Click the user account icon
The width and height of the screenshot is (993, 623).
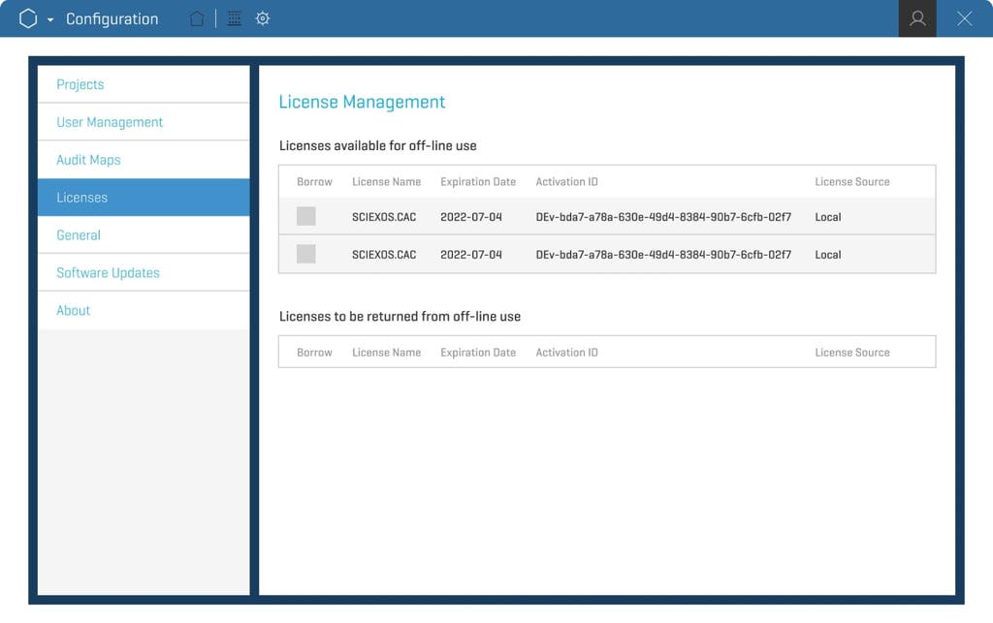tap(916, 18)
